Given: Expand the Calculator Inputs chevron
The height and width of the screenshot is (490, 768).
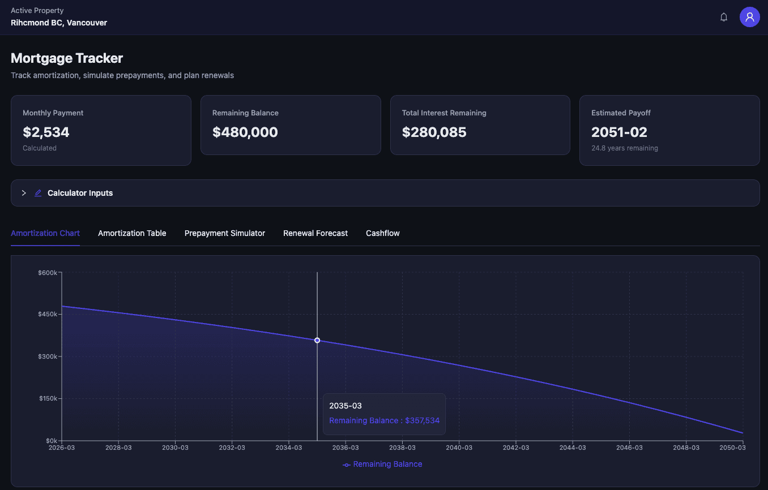Looking at the screenshot, I should click(24, 193).
